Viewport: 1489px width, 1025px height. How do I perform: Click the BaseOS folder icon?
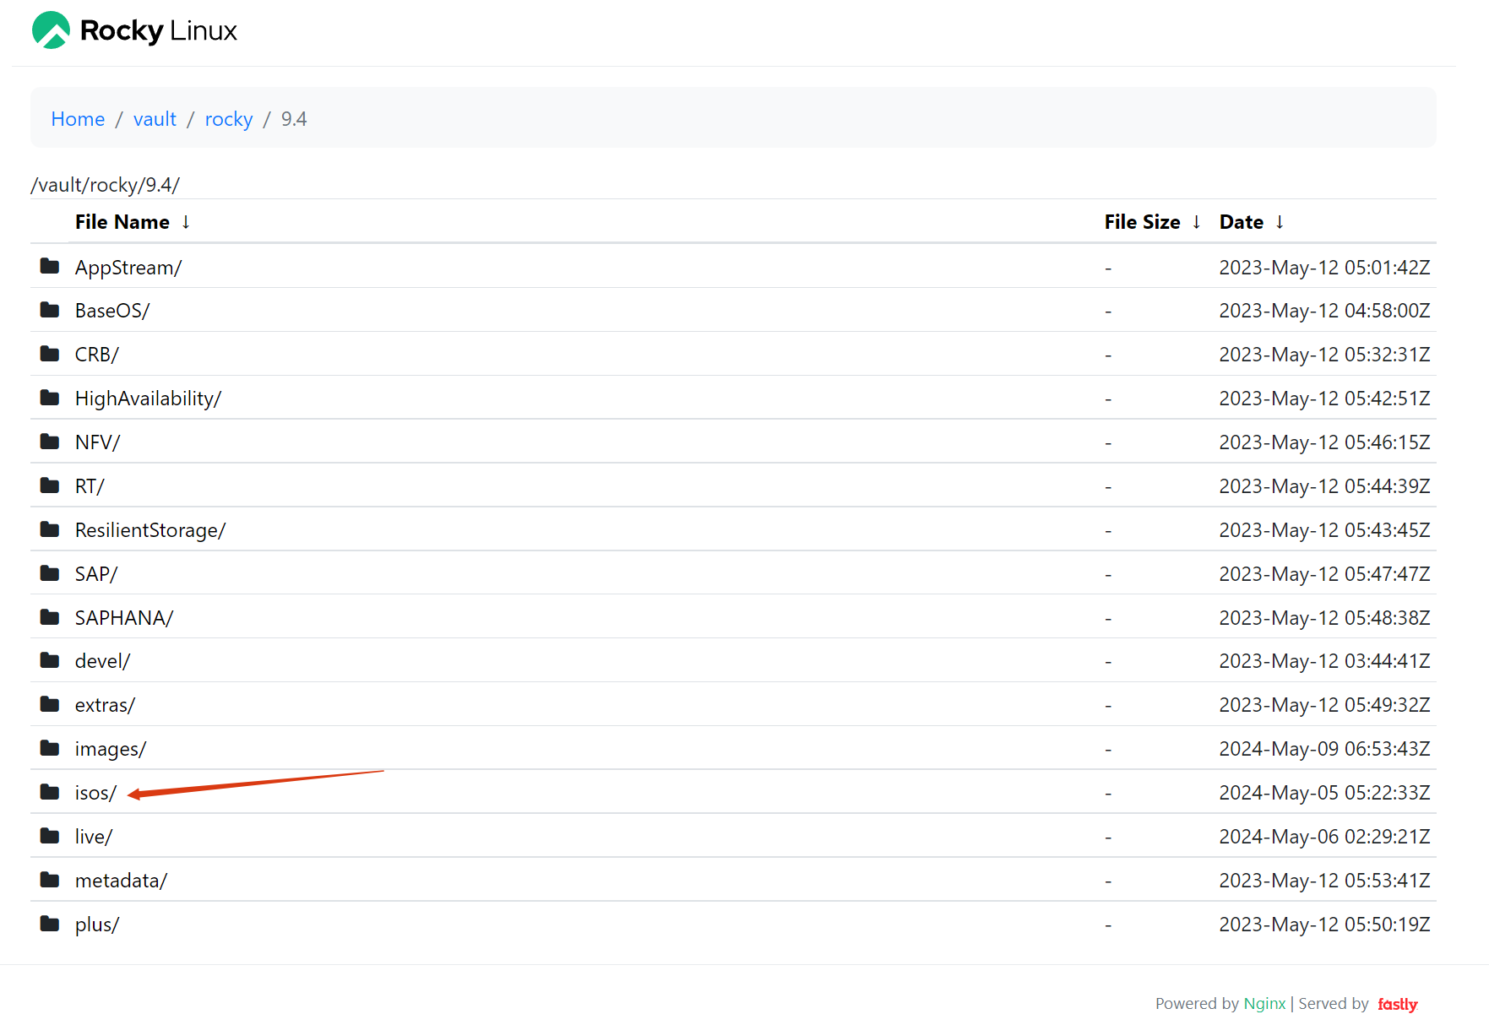(50, 310)
